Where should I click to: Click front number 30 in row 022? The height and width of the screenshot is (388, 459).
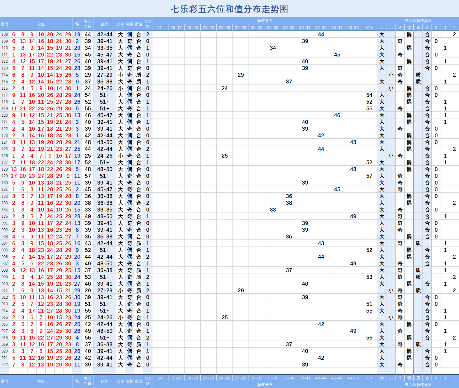(x=68, y=365)
